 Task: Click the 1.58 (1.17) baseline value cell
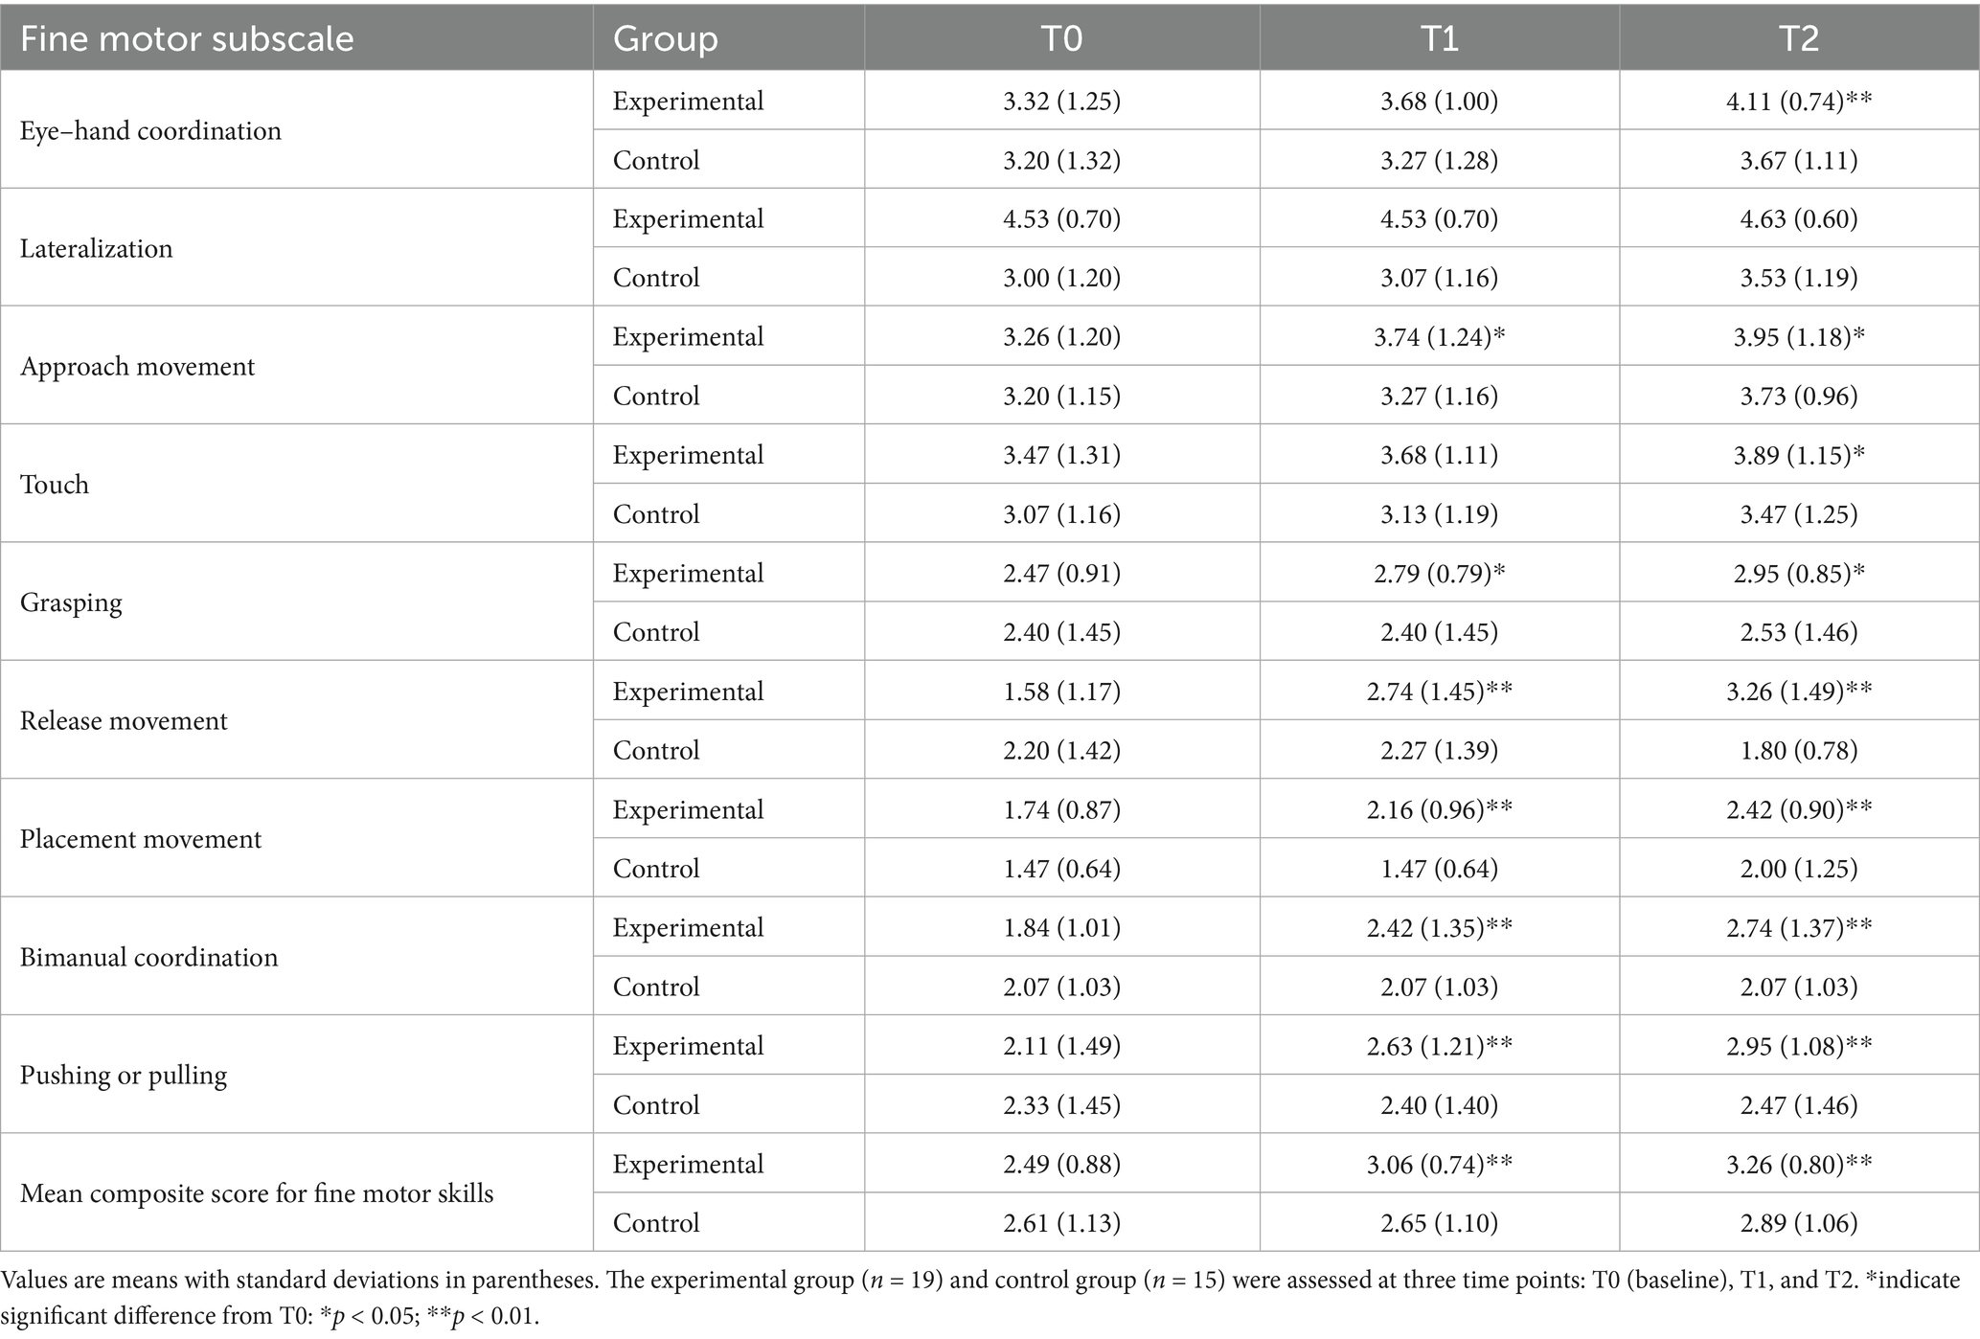tap(1061, 692)
